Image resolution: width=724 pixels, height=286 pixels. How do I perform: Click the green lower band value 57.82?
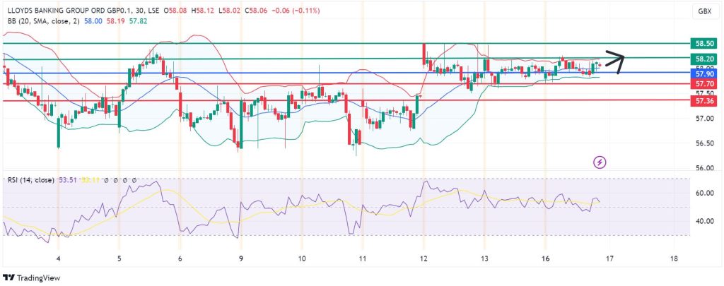click(x=138, y=20)
